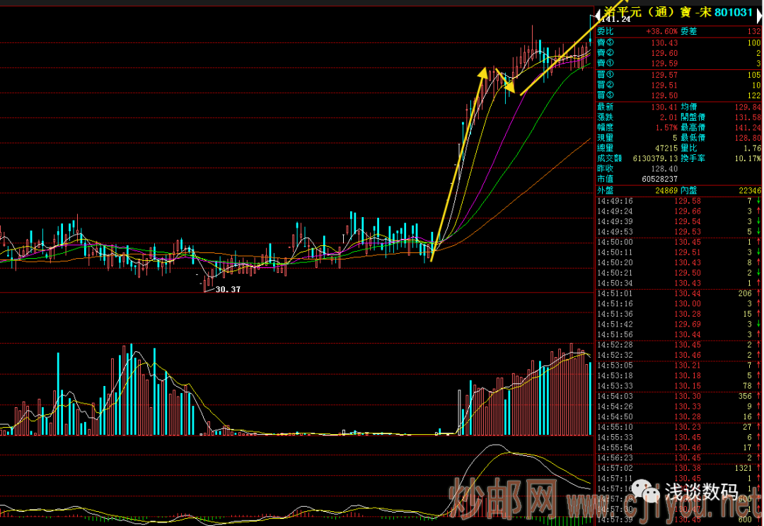Image resolution: width=764 pixels, height=526 pixels.
Task: Select the 買① bid price 129.57
Action: 664,75
